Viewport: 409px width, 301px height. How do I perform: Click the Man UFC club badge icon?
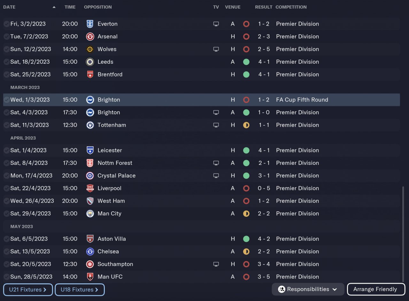[90, 277]
